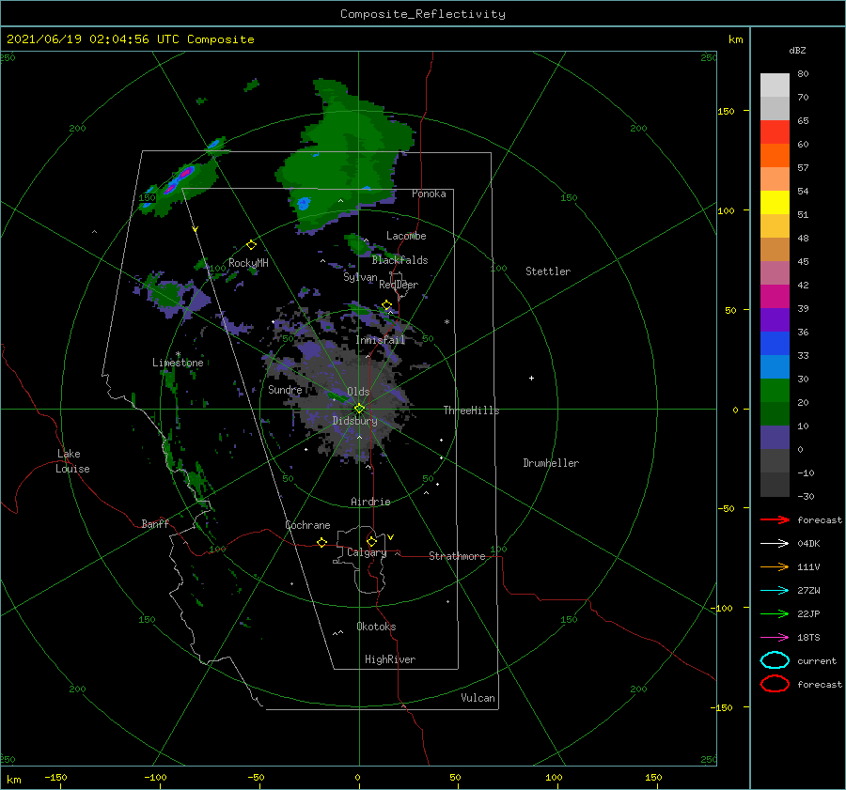
Task: Click the yellow radar site marker near Didsbury
Action: (359, 409)
